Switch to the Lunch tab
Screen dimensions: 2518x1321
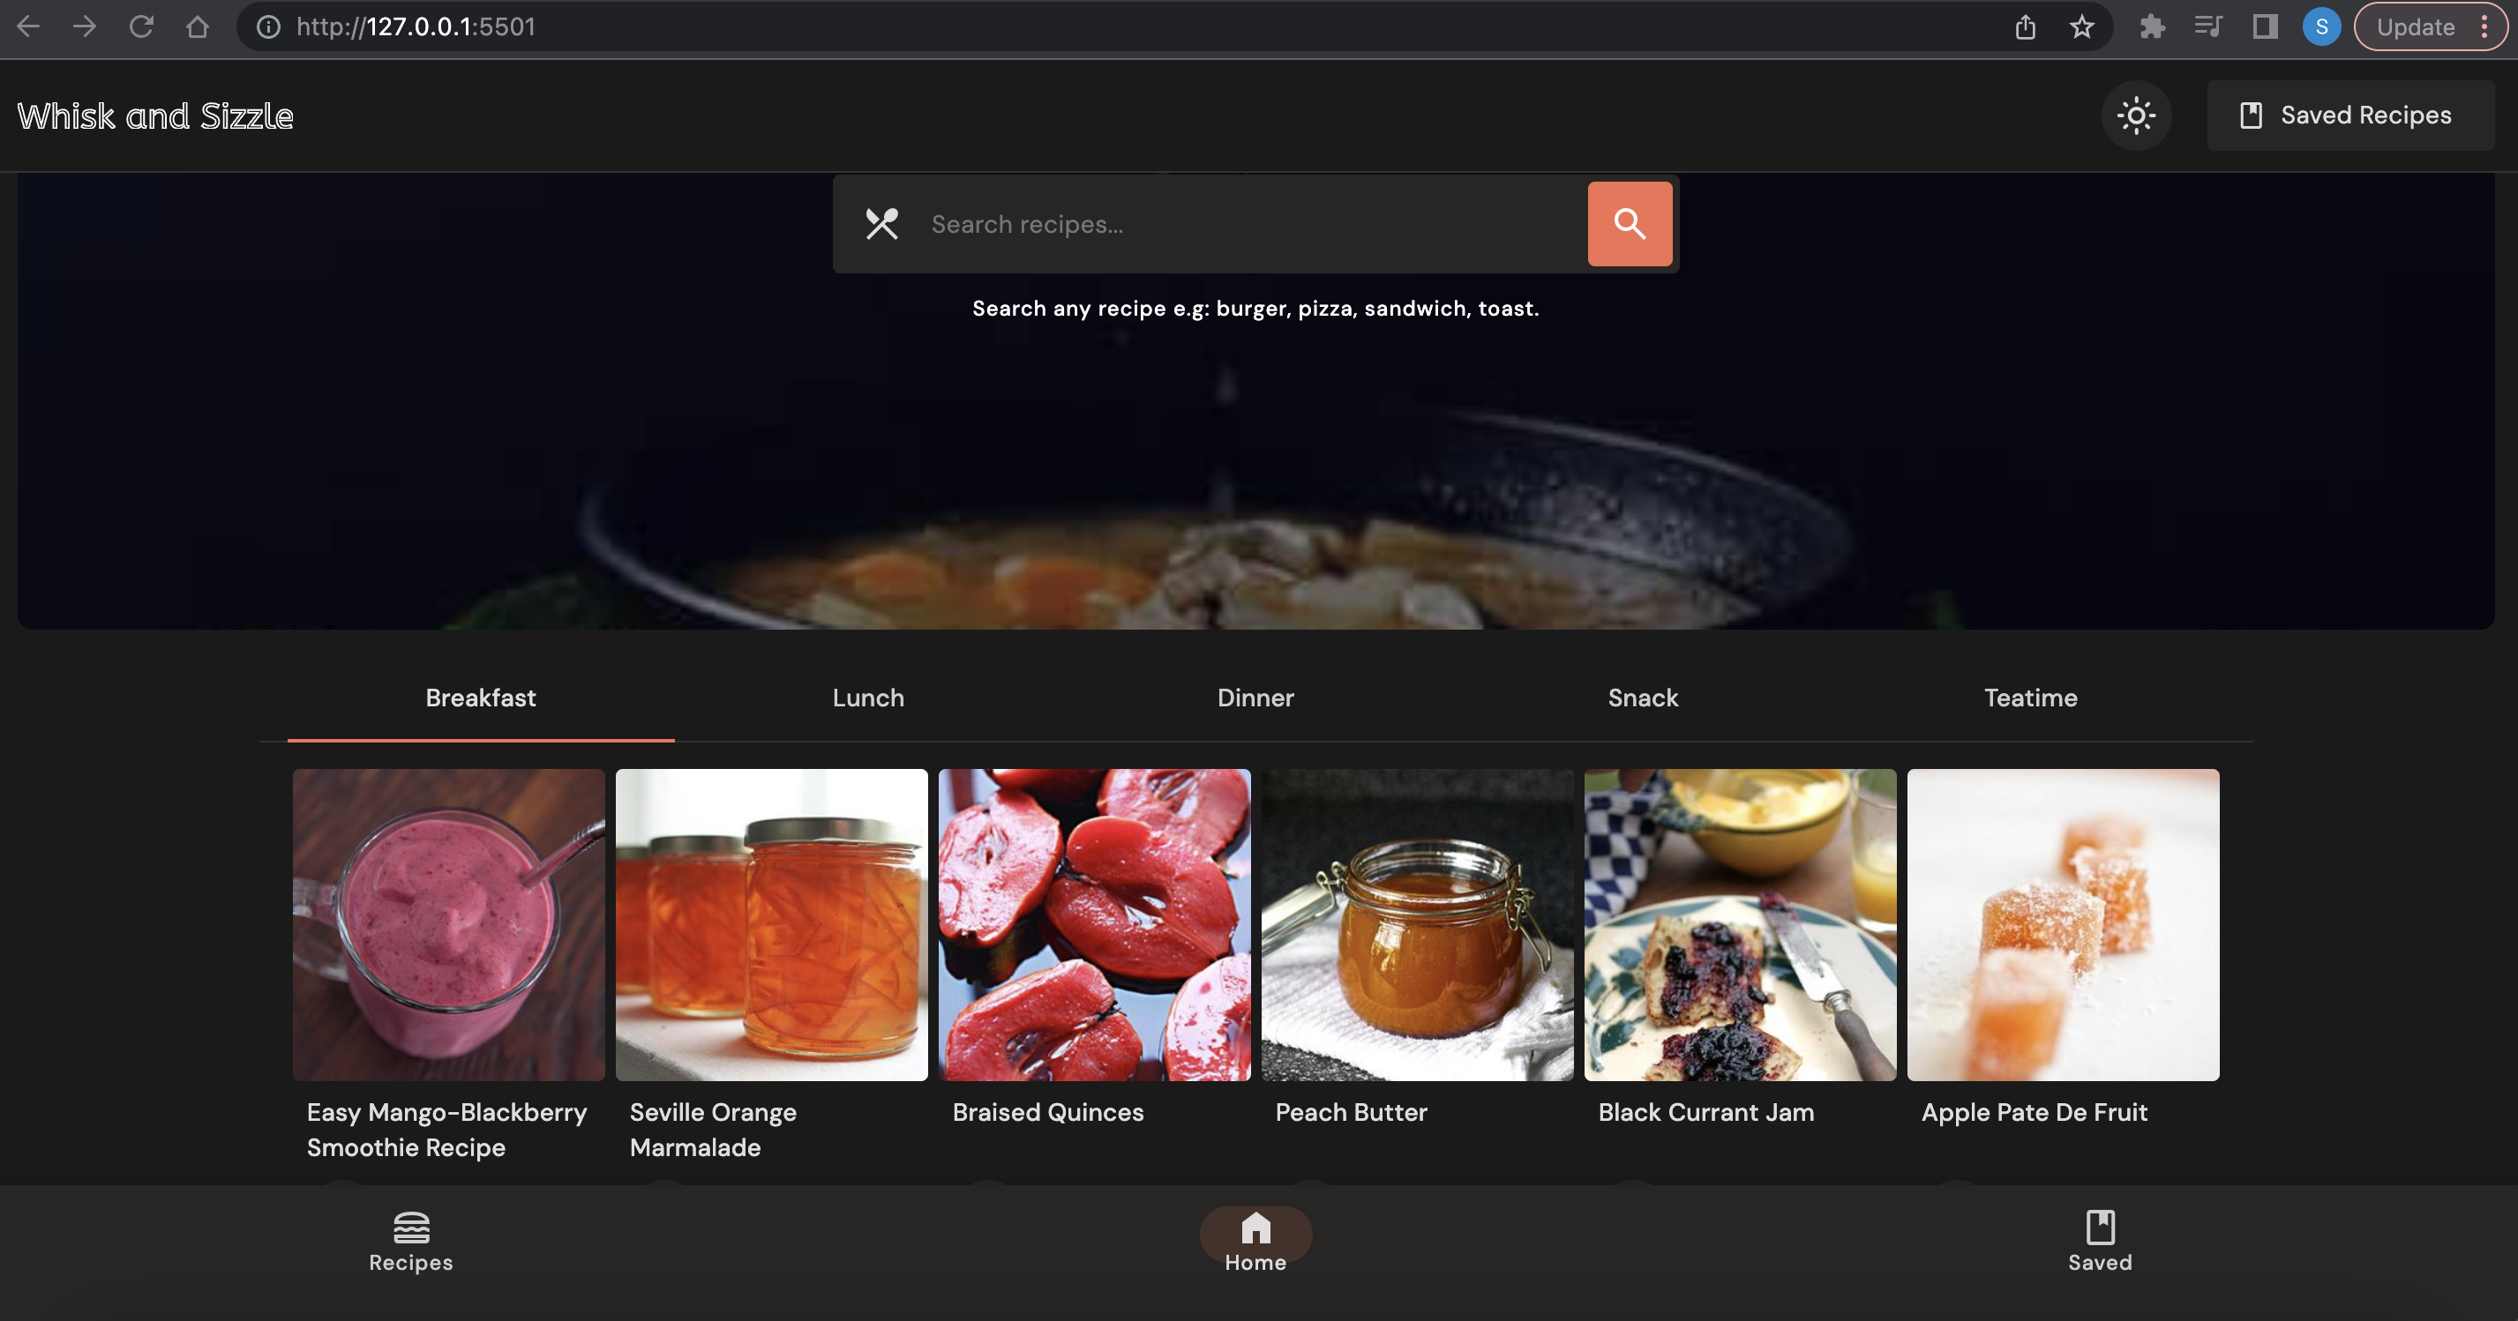click(x=868, y=698)
